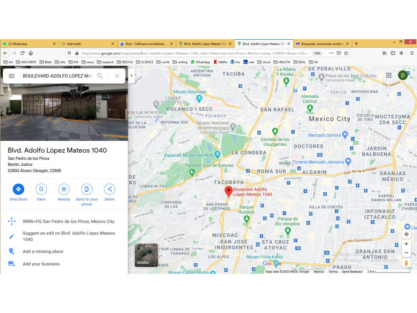Show your current location on map
Image resolution: width=417 pixels, height=313 pixels.
click(406, 235)
